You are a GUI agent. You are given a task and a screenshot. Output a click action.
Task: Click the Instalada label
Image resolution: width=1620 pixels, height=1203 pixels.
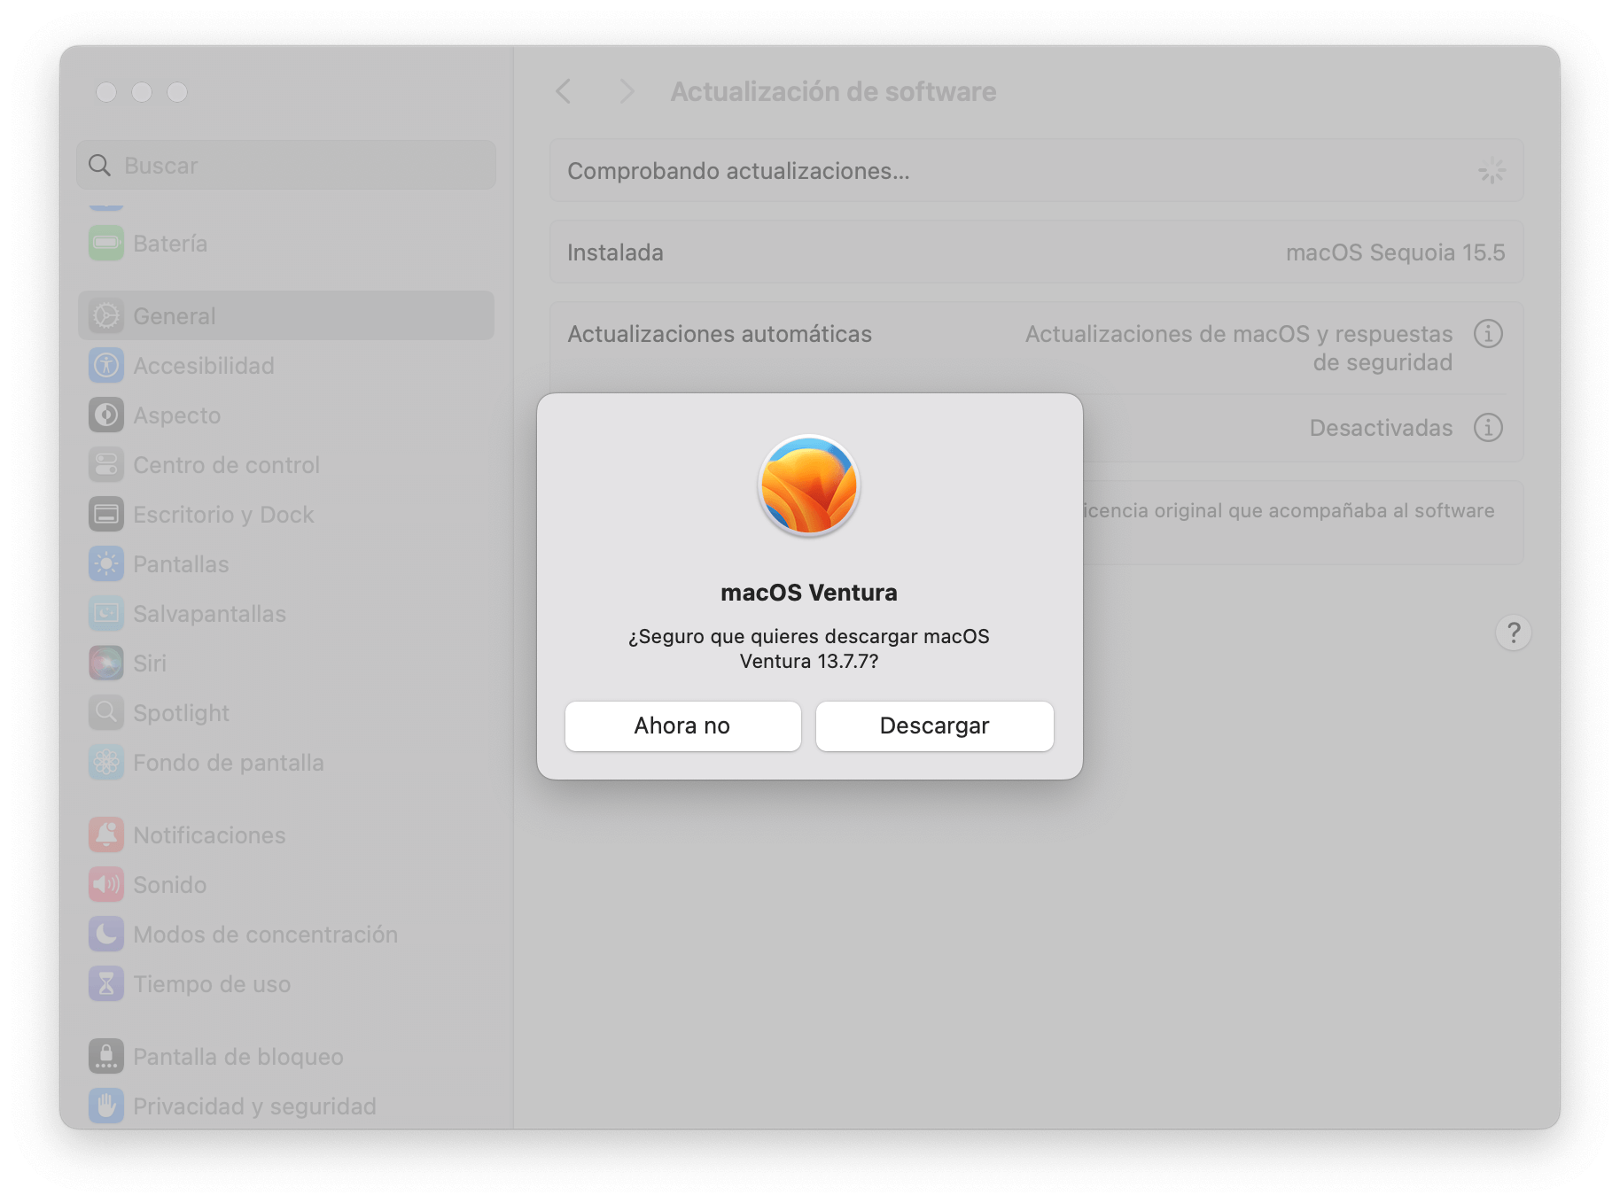(x=615, y=252)
